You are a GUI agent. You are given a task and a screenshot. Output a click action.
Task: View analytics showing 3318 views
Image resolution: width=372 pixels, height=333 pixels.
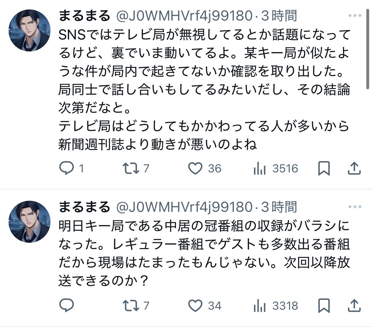coord(276,306)
